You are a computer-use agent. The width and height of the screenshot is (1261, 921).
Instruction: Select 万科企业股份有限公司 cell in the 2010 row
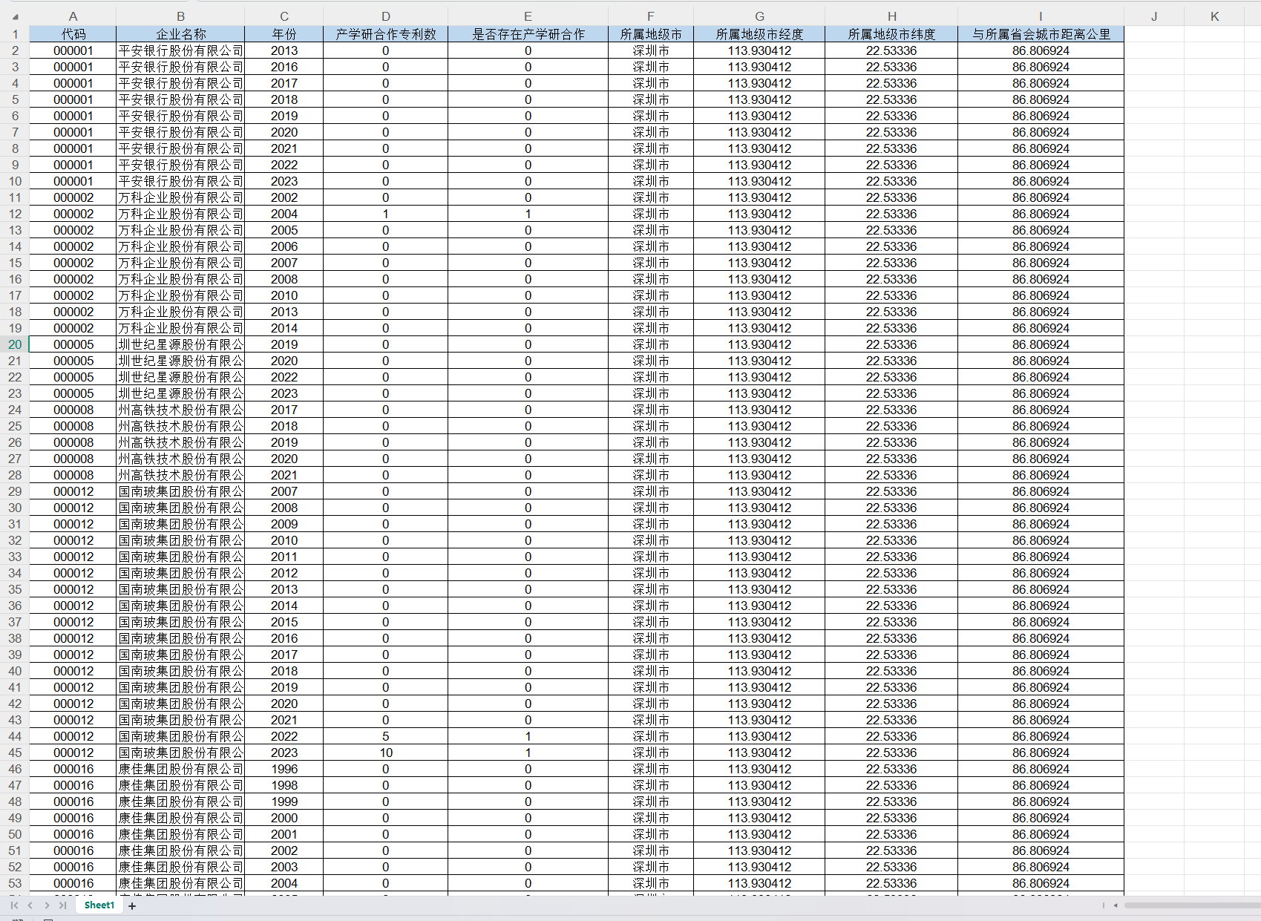click(180, 295)
